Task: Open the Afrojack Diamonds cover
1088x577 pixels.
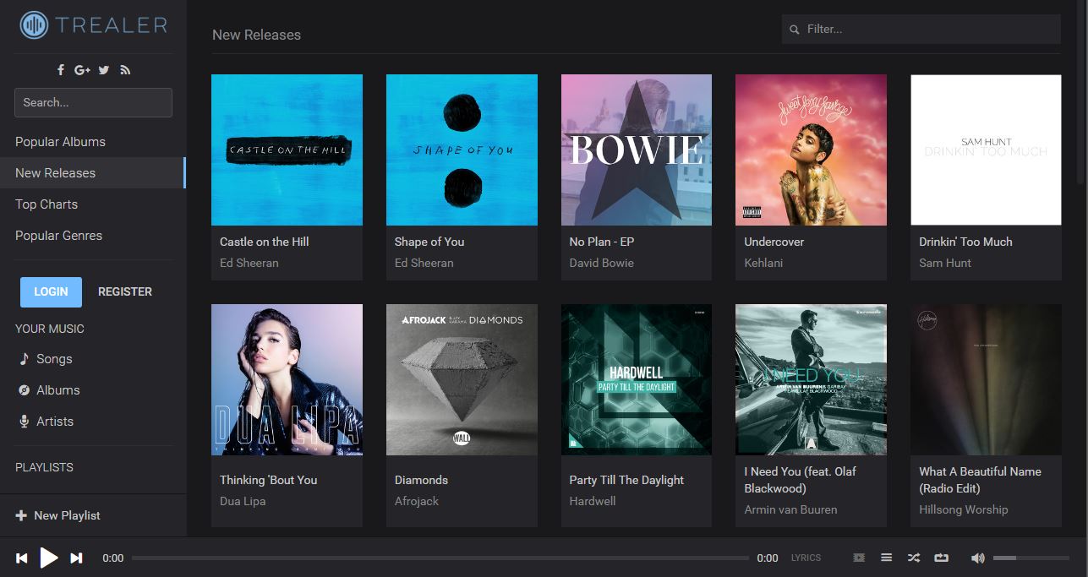Action: [x=462, y=379]
